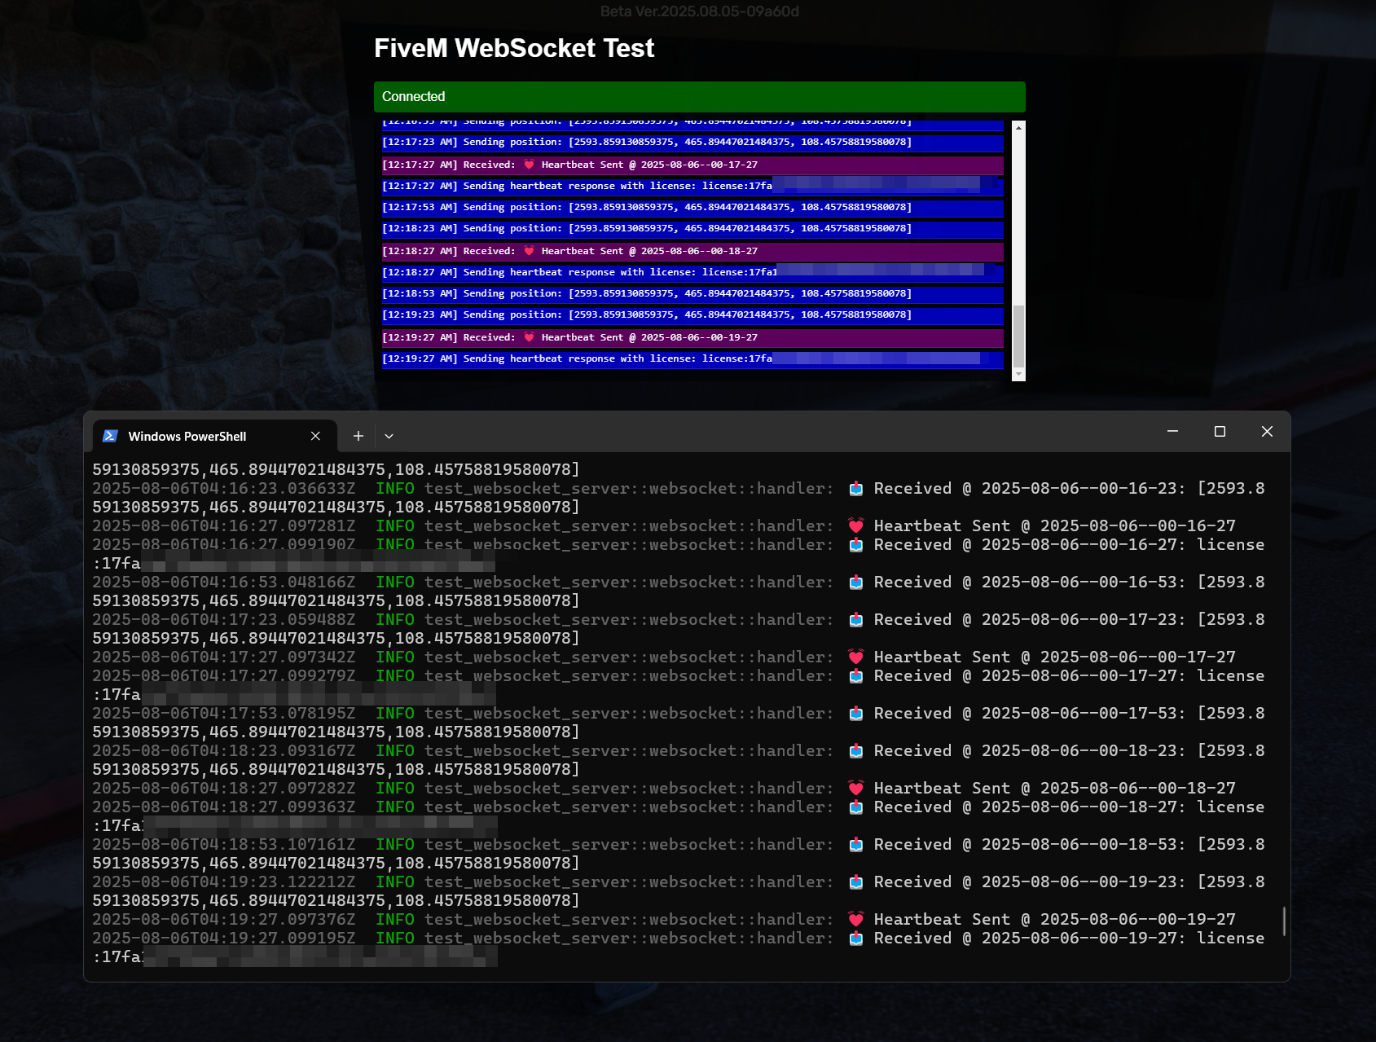Click inbox icon beside Received 00-16-27 license
The width and height of the screenshot is (1376, 1042).
click(855, 545)
